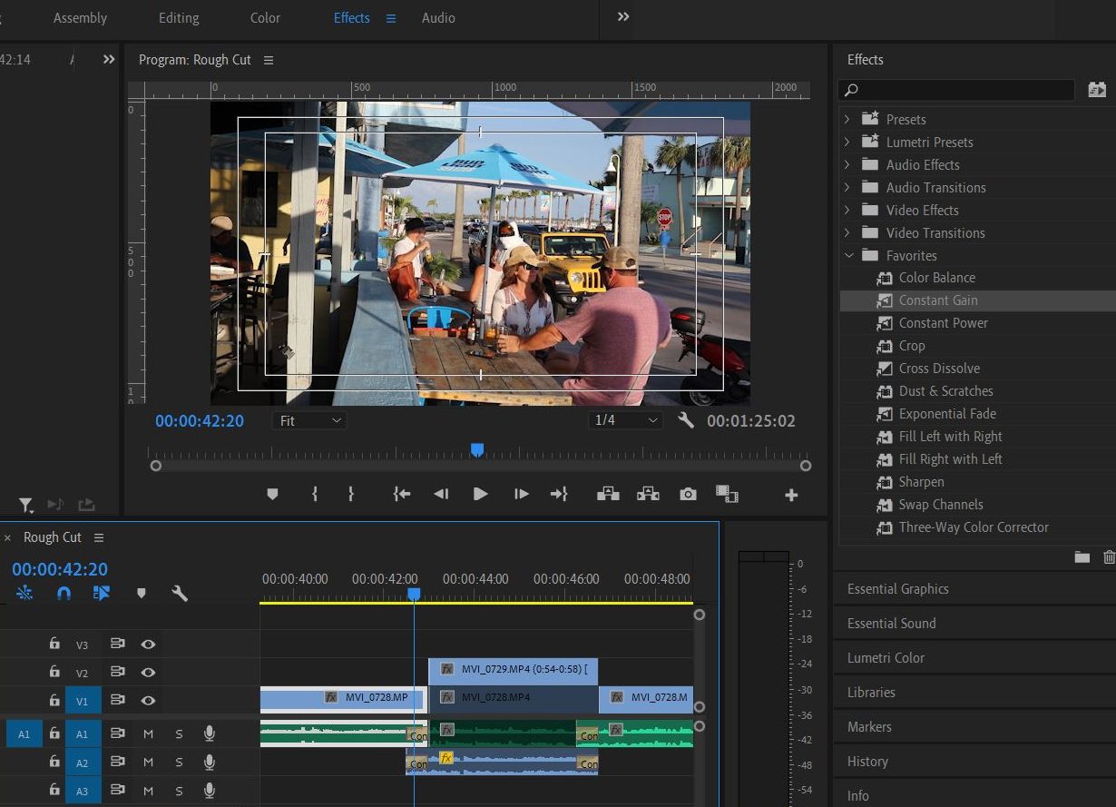Hide the V3 track output
1116x807 pixels.
[x=148, y=645]
